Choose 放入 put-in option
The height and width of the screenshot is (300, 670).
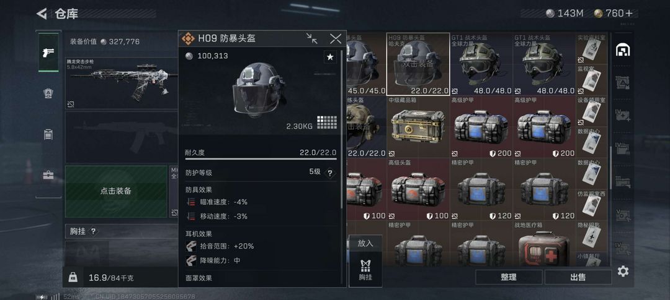pos(365,243)
